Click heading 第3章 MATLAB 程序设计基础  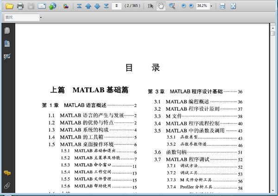click(195, 92)
